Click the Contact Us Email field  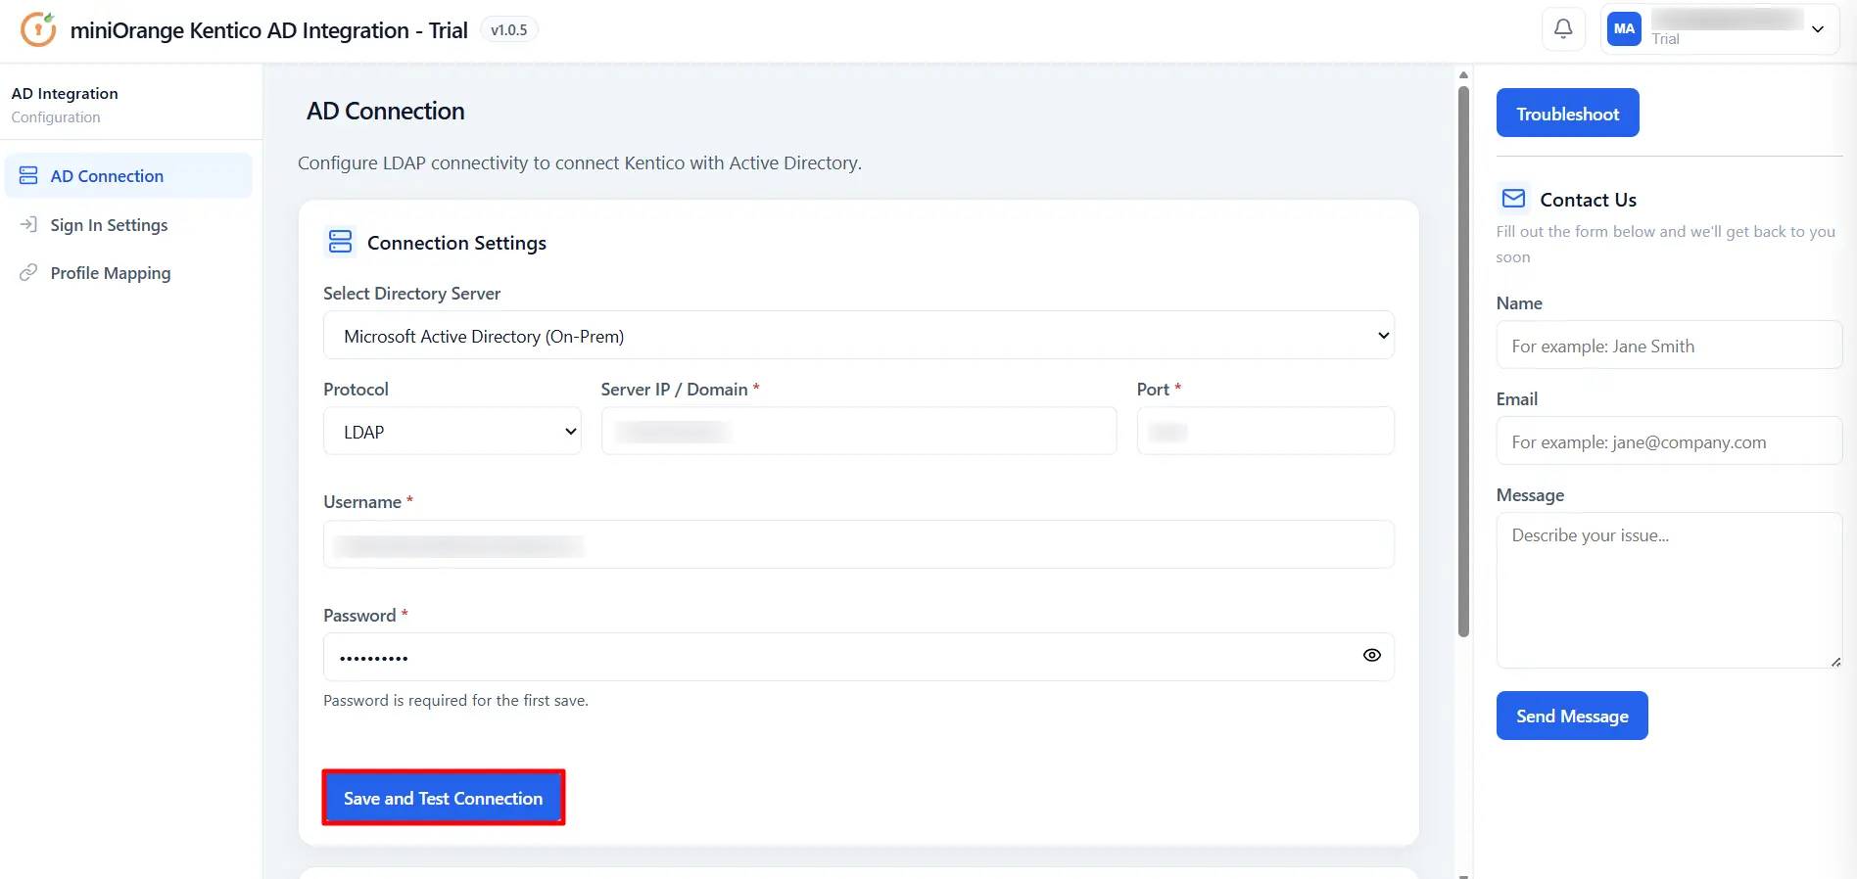(x=1669, y=441)
